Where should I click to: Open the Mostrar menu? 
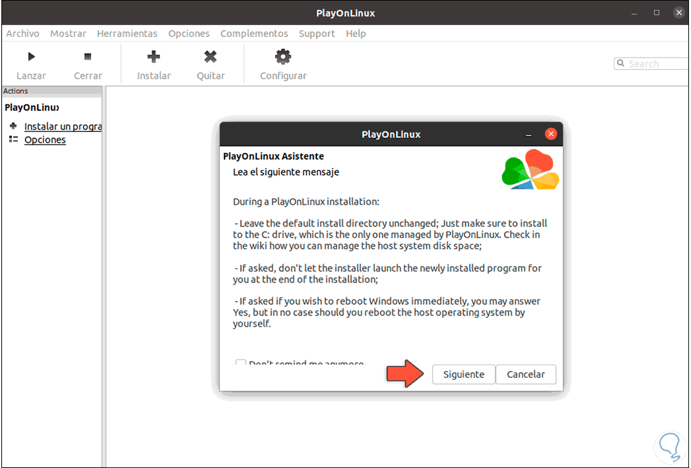pyautogui.click(x=68, y=34)
